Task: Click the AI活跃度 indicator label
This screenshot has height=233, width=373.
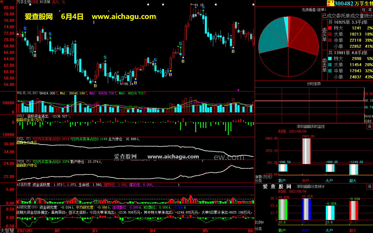Action: point(24,185)
